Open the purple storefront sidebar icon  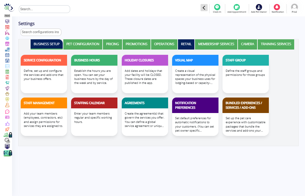pyautogui.click(x=7, y=44)
